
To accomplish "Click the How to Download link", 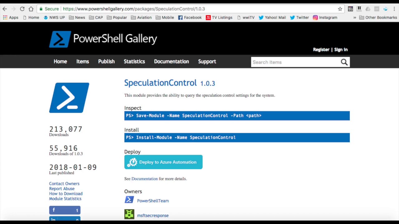I will [x=66, y=194].
